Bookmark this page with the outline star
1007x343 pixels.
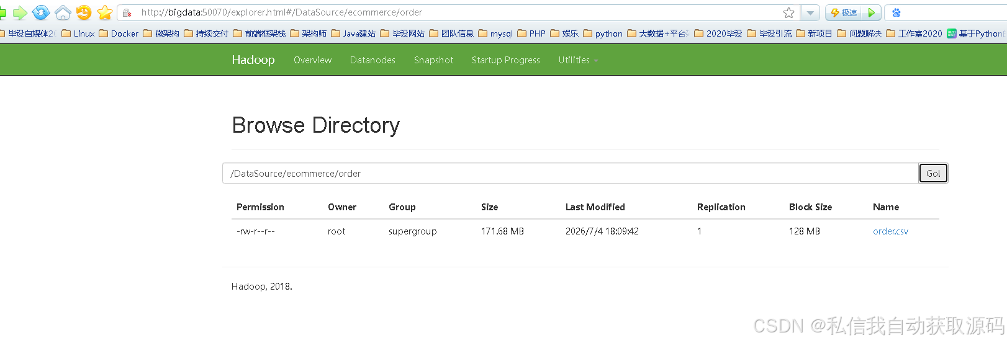(788, 12)
